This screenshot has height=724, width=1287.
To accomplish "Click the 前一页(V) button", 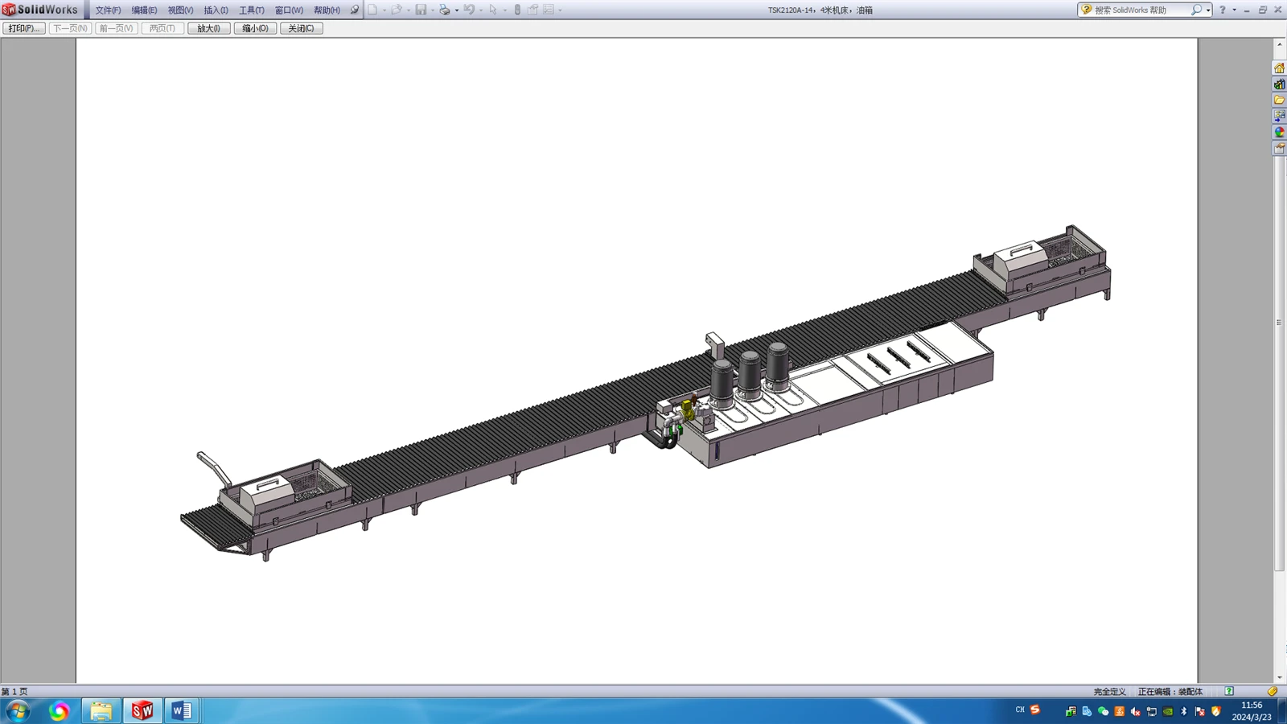I will point(117,28).
